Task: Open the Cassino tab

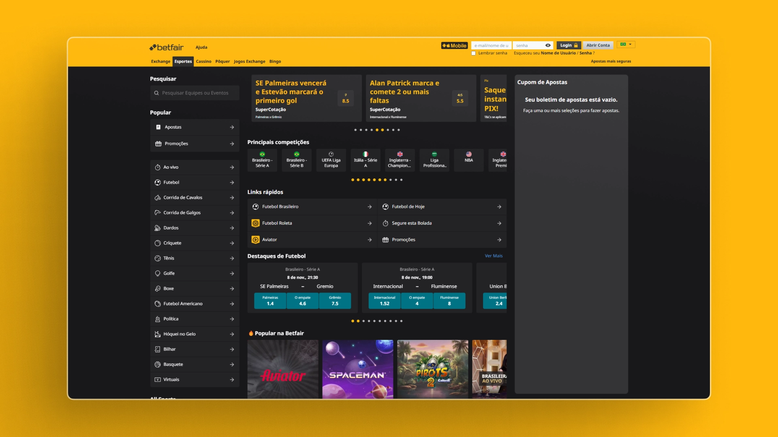Action: pyautogui.click(x=203, y=62)
